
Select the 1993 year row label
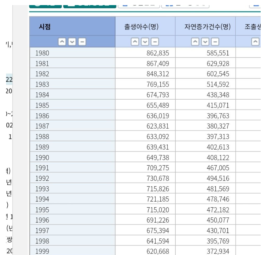pos(42,189)
